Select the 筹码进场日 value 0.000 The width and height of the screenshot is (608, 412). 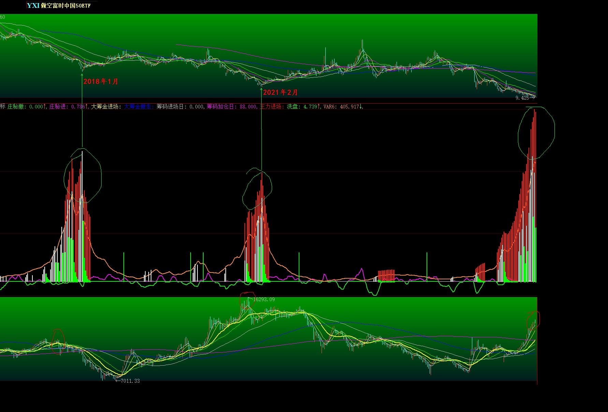[x=196, y=107]
